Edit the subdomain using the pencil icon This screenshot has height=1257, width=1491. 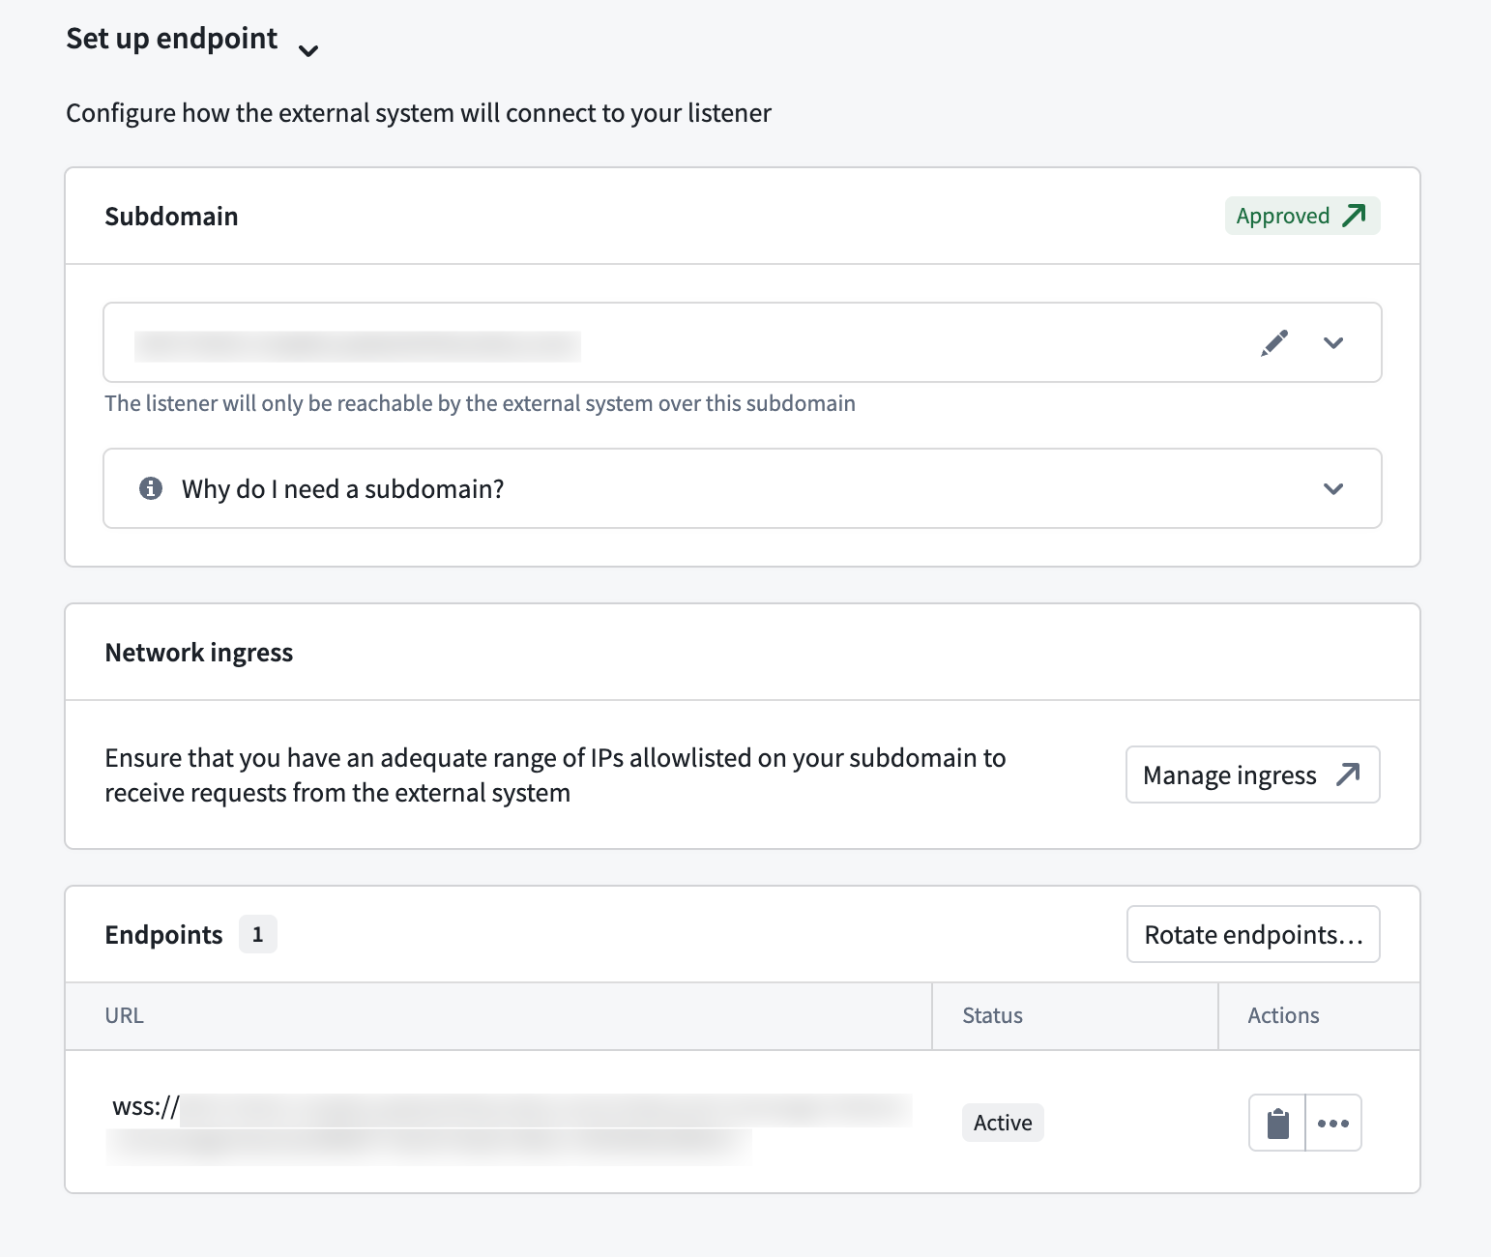1274,342
